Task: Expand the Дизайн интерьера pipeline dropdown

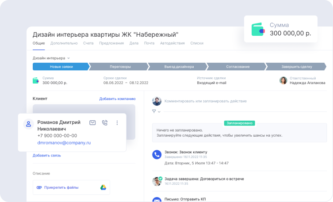Action: (x=69, y=58)
